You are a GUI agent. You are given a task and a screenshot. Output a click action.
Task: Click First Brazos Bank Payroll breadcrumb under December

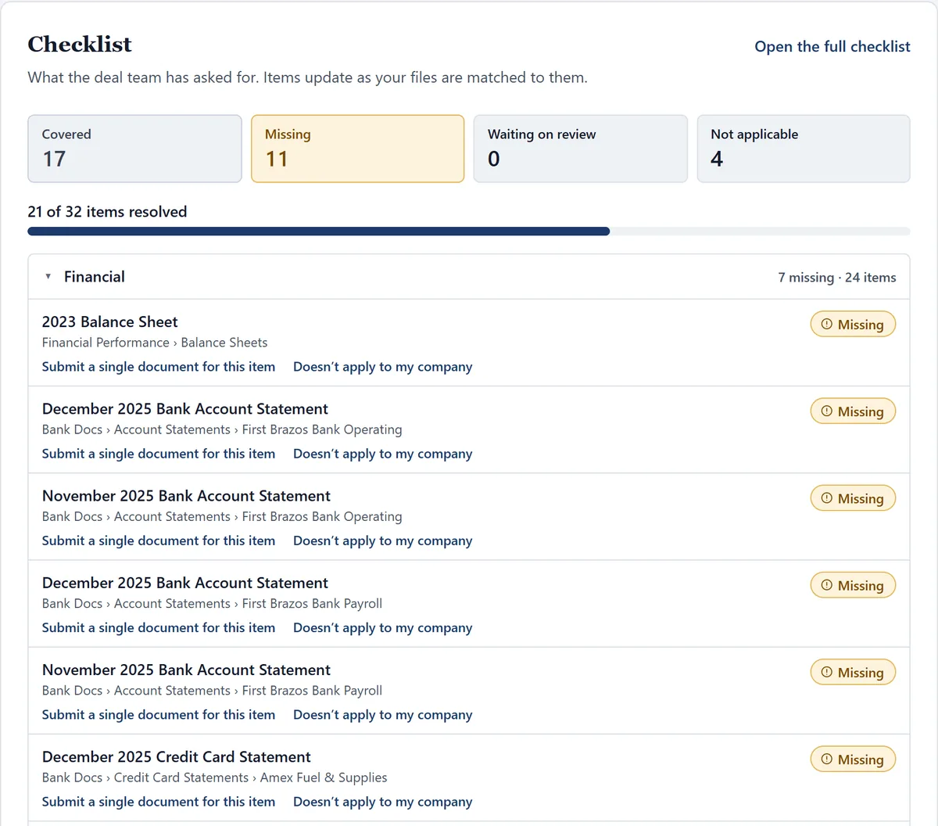(312, 603)
